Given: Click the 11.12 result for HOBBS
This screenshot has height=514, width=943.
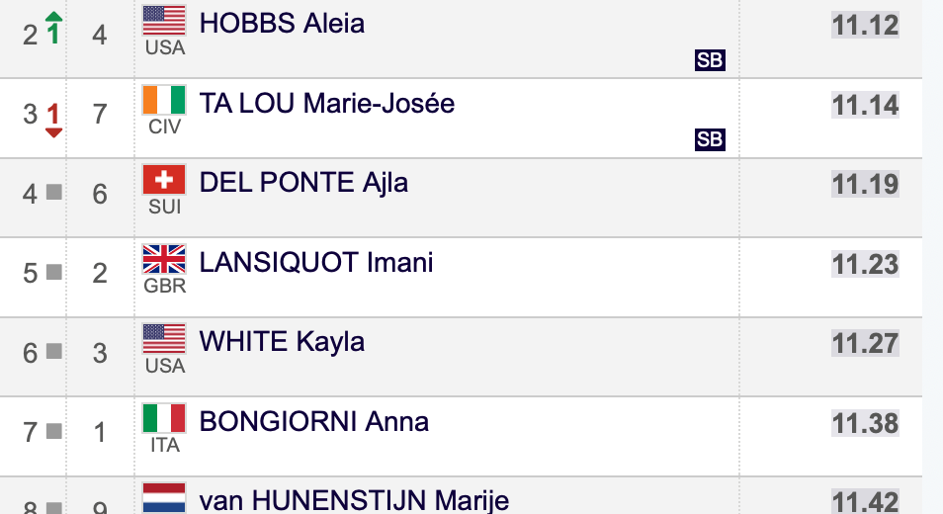Looking at the screenshot, I should pos(865,26).
